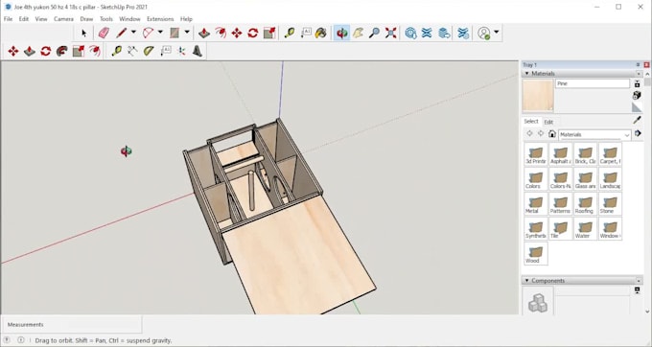Open the 3D Warehouse icon
Screen dimensions: 652x347
(x=410, y=33)
